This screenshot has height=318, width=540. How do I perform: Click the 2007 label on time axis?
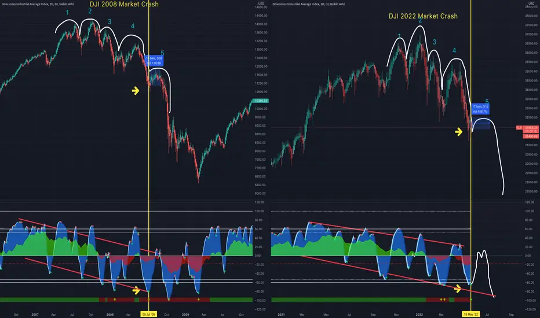pyautogui.click(x=35, y=315)
